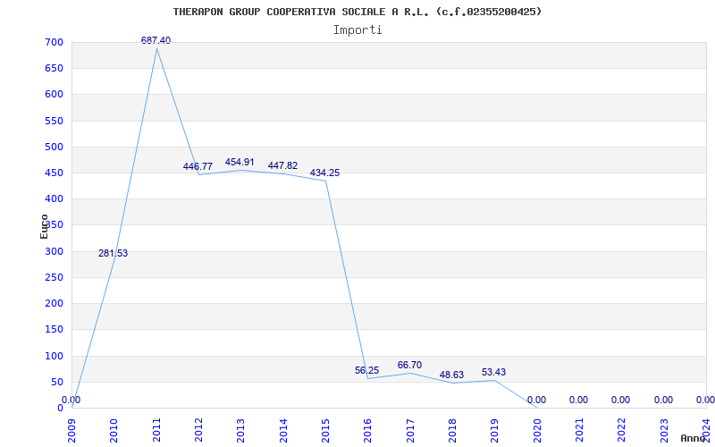
Task: Click the y-axis value 600
Action: (x=55, y=95)
